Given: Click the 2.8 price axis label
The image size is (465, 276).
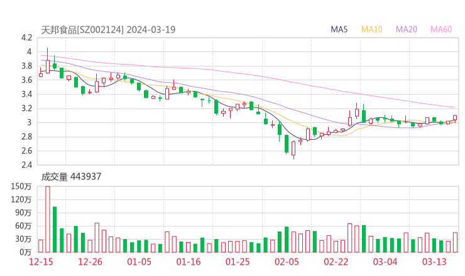Looking at the screenshot, I should (26, 137).
